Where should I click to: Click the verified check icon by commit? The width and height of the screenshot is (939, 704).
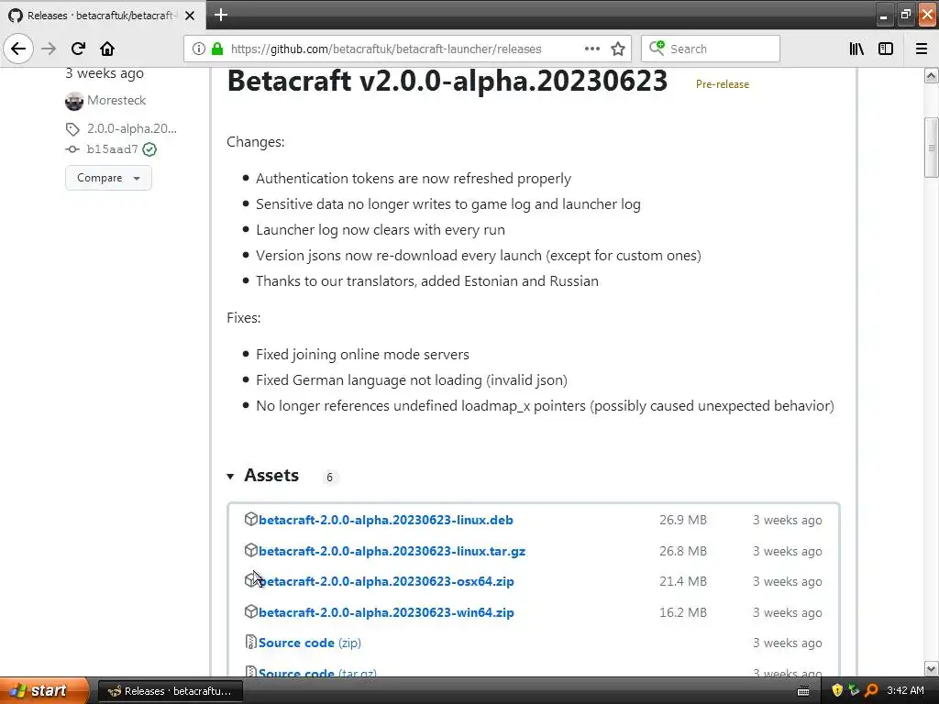point(149,149)
